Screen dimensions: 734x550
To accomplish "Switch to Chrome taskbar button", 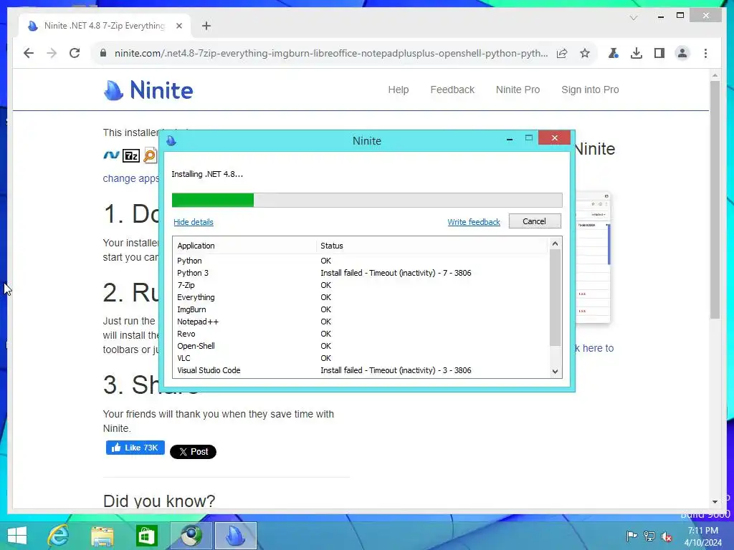I will (x=191, y=536).
